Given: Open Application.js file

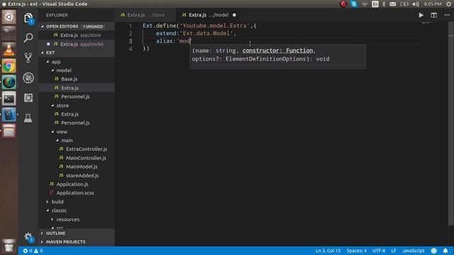Looking at the screenshot, I should click(77, 184).
